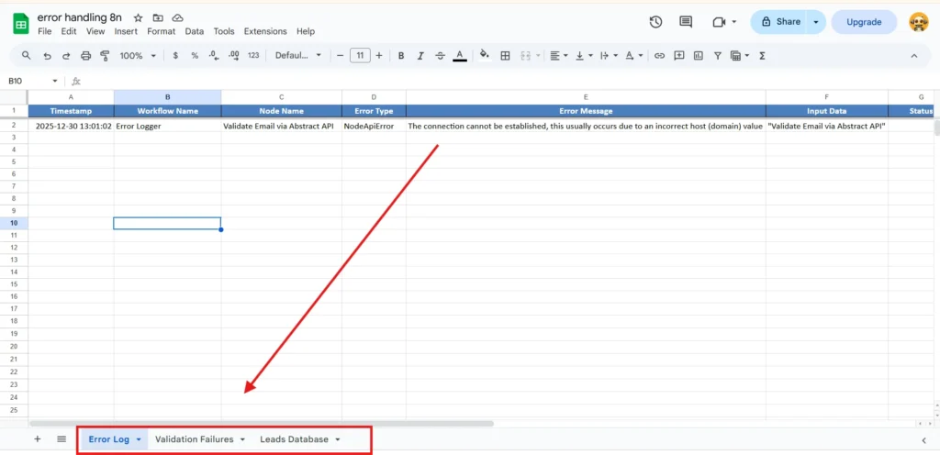Toggle italic formatting
Viewport: 940px width, 455px height.
coord(420,56)
